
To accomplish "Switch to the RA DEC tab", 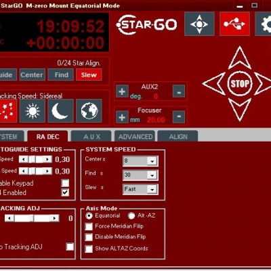I will point(47,137).
